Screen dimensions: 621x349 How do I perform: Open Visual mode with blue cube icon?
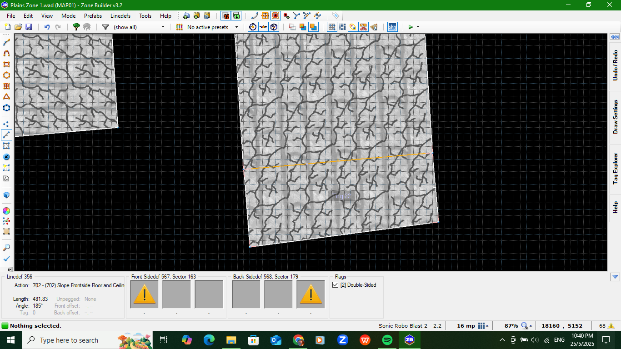click(6, 195)
